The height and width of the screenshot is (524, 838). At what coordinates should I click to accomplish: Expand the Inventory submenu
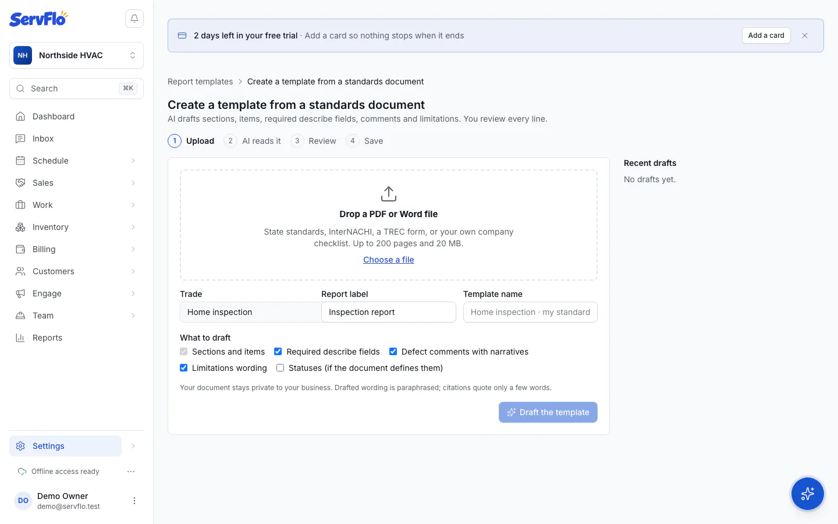(133, 227)
